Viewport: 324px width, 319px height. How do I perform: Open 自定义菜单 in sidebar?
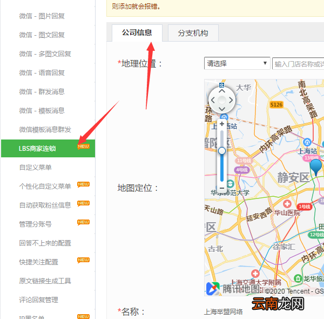point(35,168)
